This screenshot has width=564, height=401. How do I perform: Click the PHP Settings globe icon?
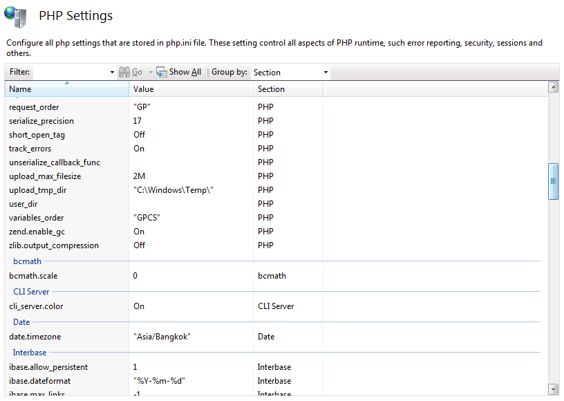click(x=16, y=17)
